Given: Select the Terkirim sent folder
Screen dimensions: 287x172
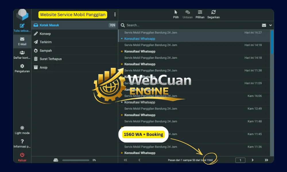Looking at the screenshot, I should [46, 42].
